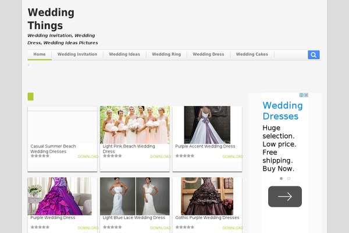
Task: Download Light Pink Beach Wedding Dress
Action: click(x=161, y=157)
